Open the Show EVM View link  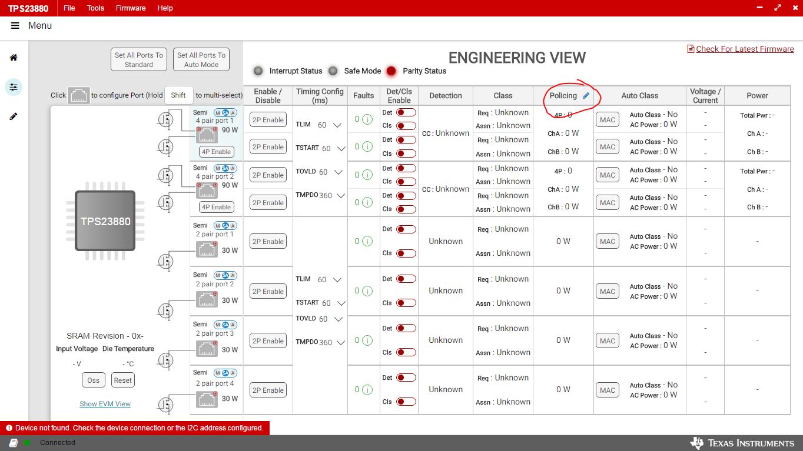click(105, 404)
